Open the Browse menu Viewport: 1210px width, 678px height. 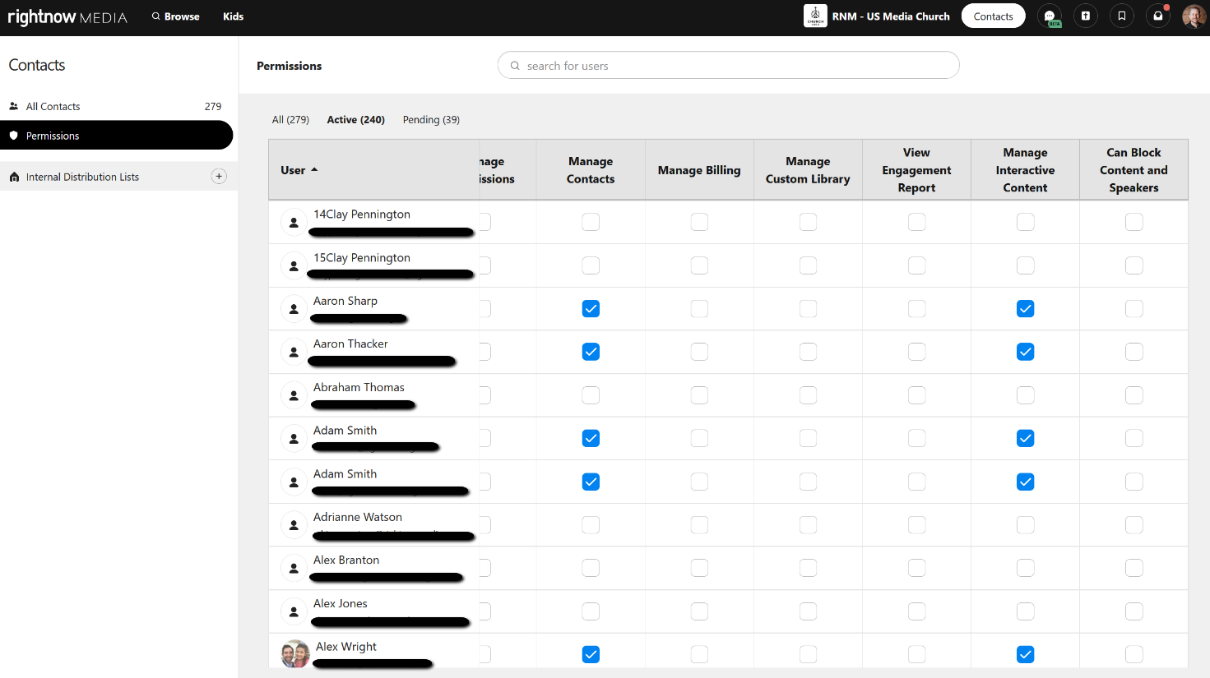[x=175, y=16]
